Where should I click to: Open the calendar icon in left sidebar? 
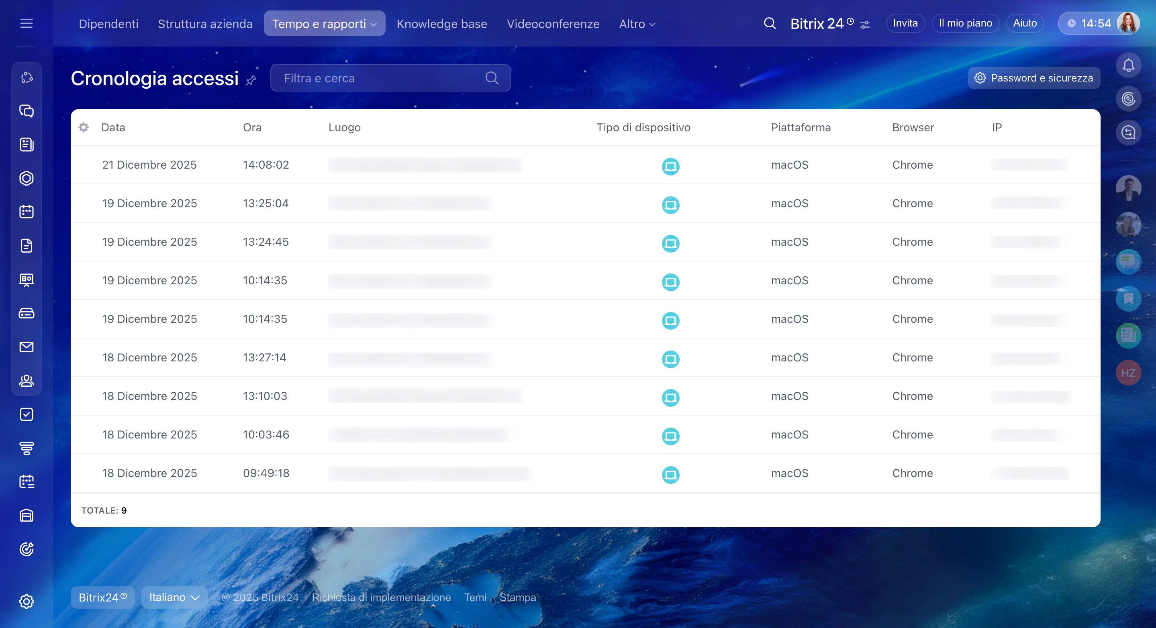27,212
